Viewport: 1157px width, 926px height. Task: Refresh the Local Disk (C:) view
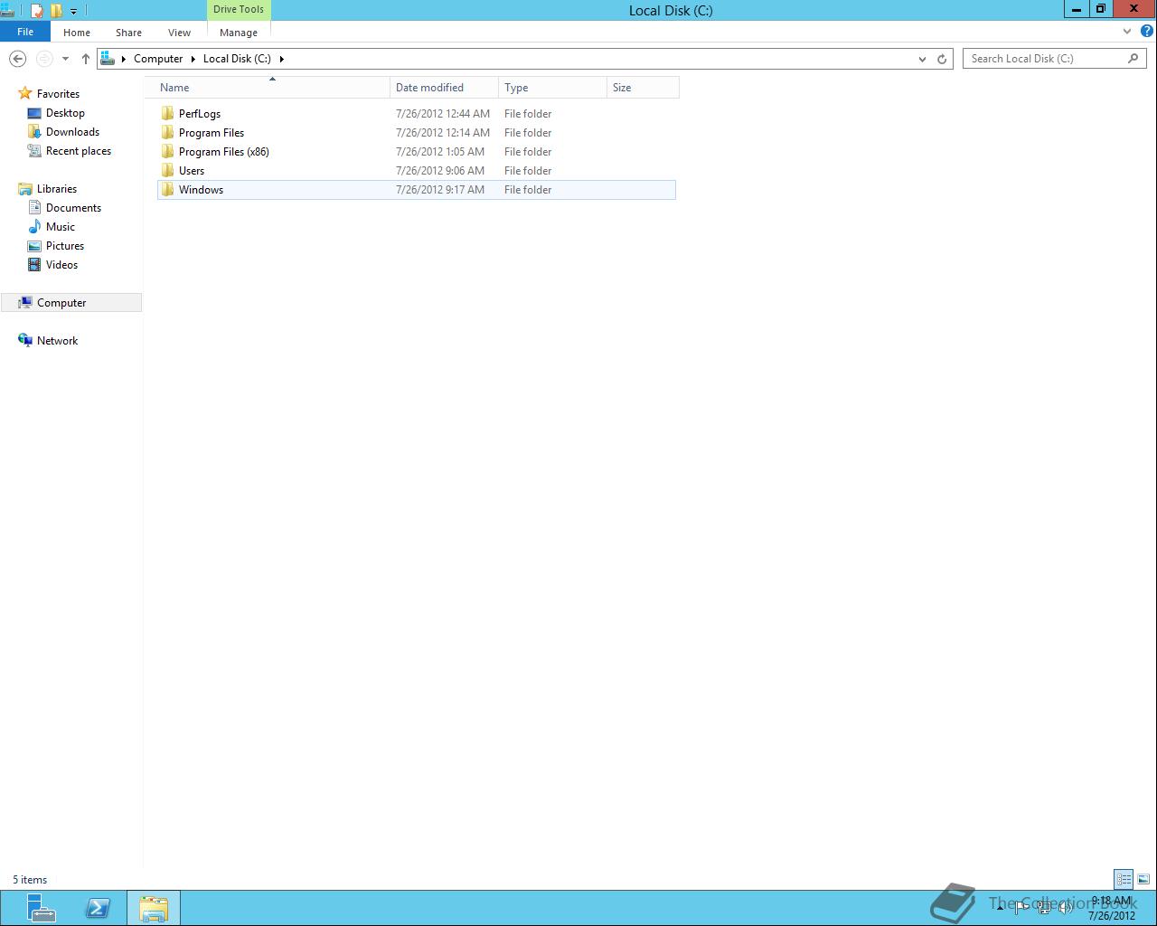tap(942, 59)
